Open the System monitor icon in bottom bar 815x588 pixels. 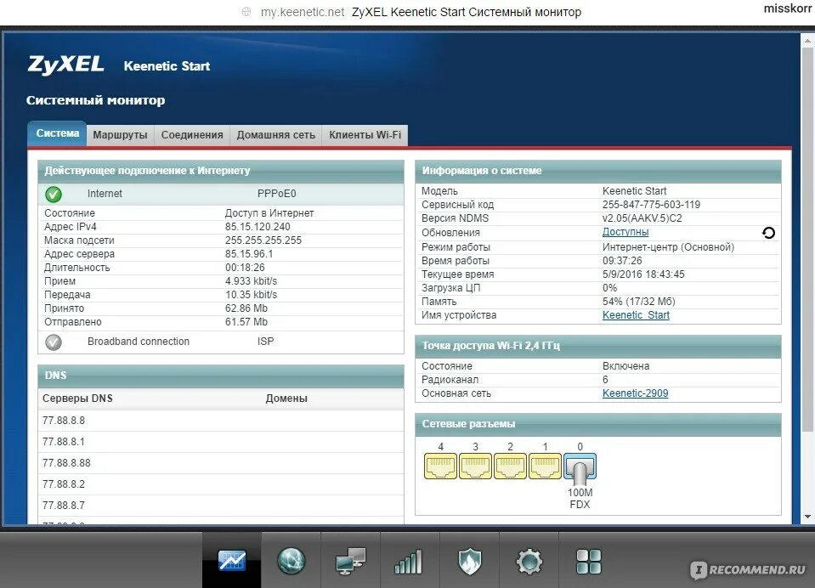(232, 561)
